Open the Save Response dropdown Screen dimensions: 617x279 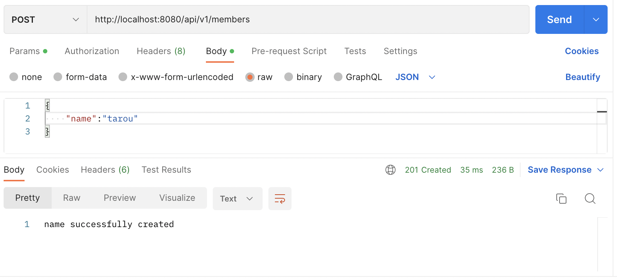point(565,170)
